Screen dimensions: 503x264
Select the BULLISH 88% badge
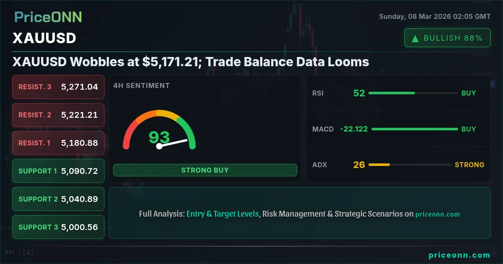[x=447, y=38]
